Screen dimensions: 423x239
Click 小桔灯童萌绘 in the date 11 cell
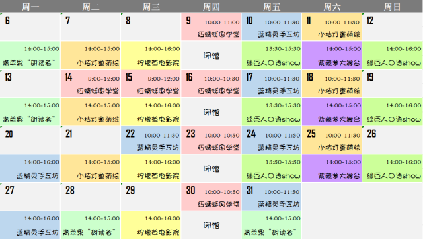point(339,34)
